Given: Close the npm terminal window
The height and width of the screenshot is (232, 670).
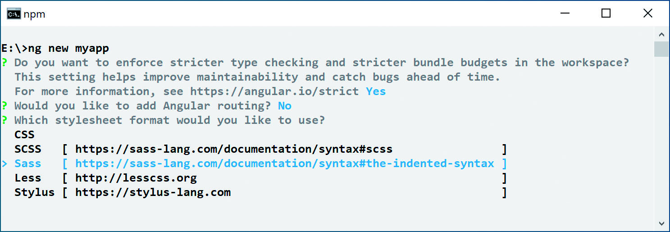Looking at the screenshot, I should 648,14.
